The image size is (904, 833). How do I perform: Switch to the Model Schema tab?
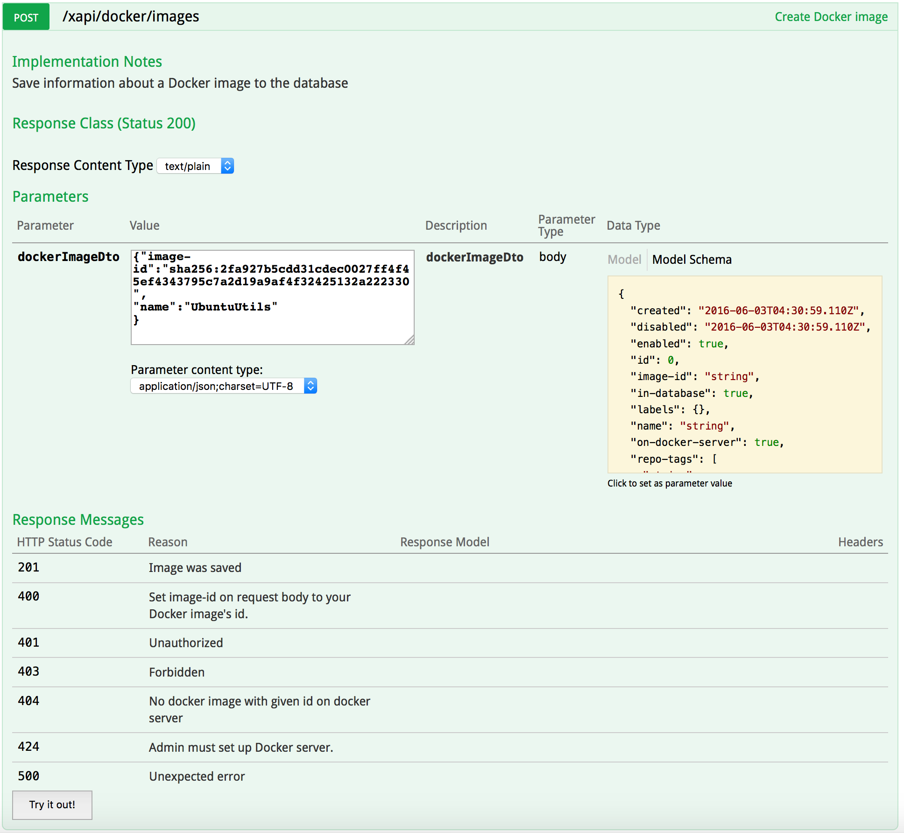tap(692, 260)
